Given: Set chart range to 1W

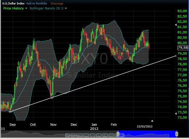Looking at the screenshot, I should coord(105,135).
